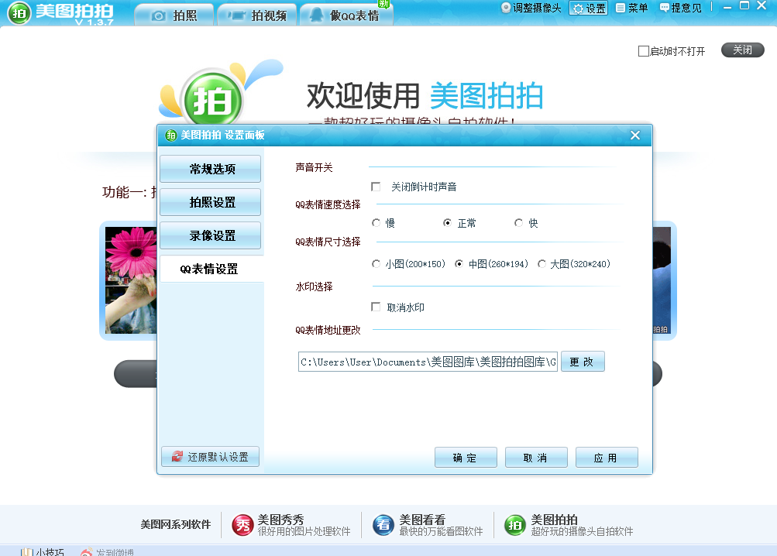Check 启动时不打开 option
This screenshot has width=777, height=556.
tap(643, 51)
